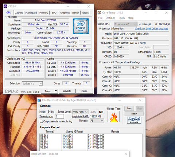Click the CPU-Z Tools button
175x157 pixels.
pyautogui.click(x=47, y=91)
